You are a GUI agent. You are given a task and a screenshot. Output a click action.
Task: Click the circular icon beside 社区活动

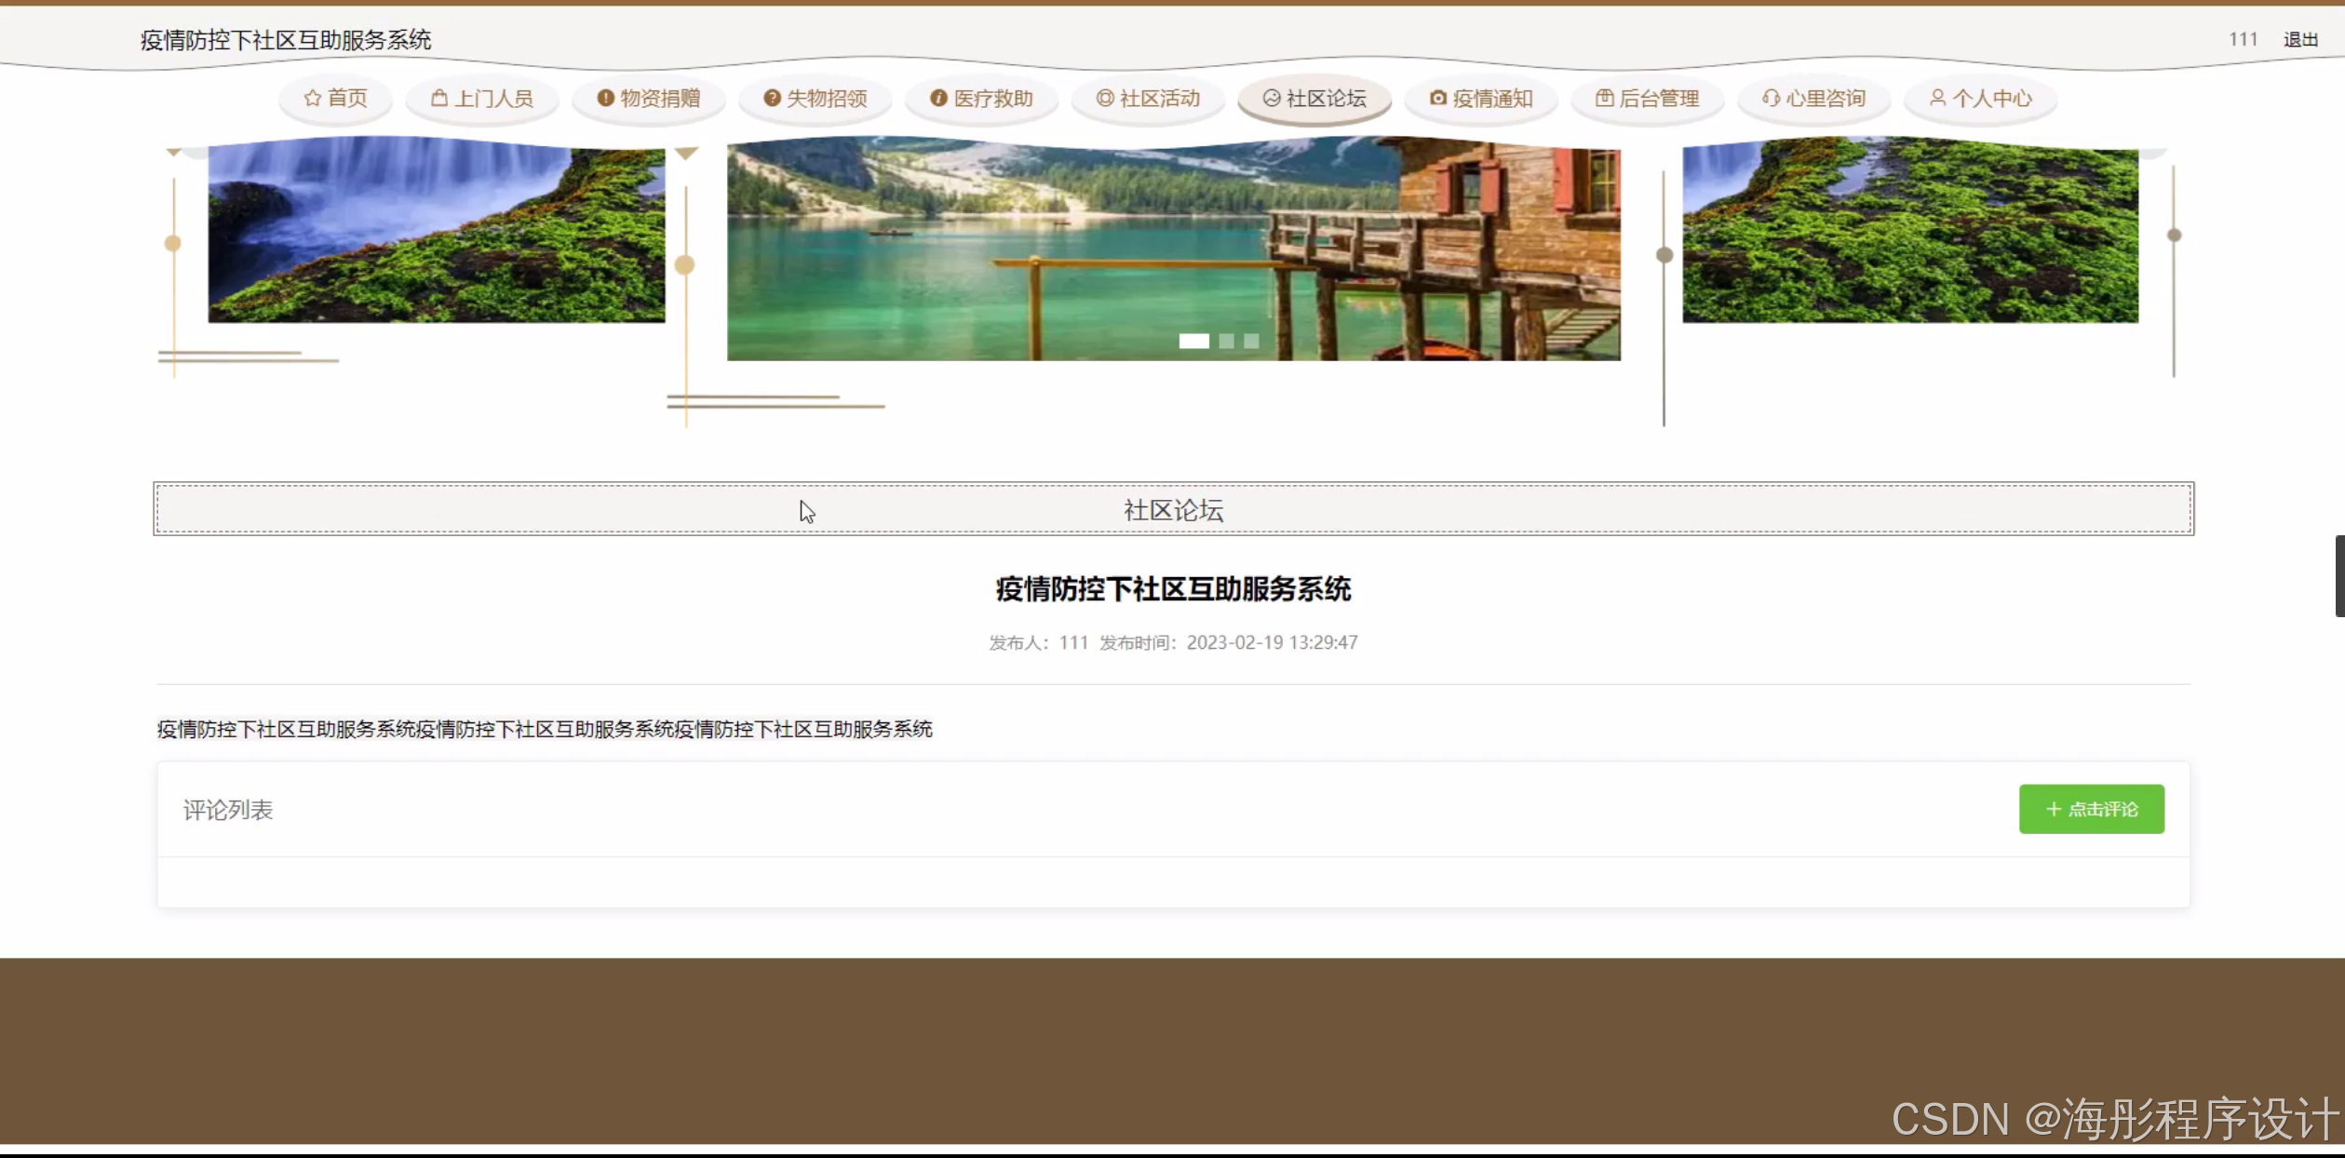coord(1105,99)
